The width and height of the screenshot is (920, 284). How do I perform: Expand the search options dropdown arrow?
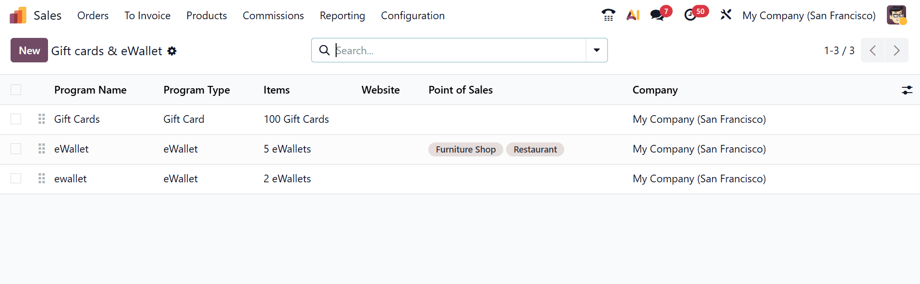click(596, 50)
